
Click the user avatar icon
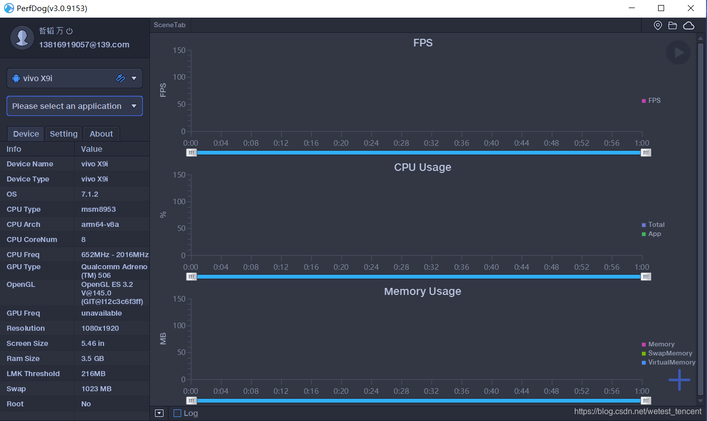[x=22, y=38]
